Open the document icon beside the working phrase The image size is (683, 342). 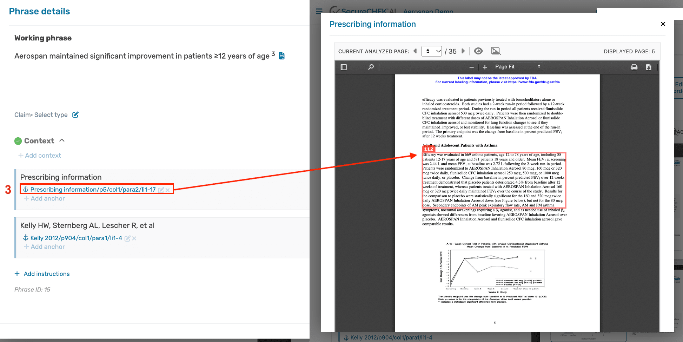click(x=281, y=56)
